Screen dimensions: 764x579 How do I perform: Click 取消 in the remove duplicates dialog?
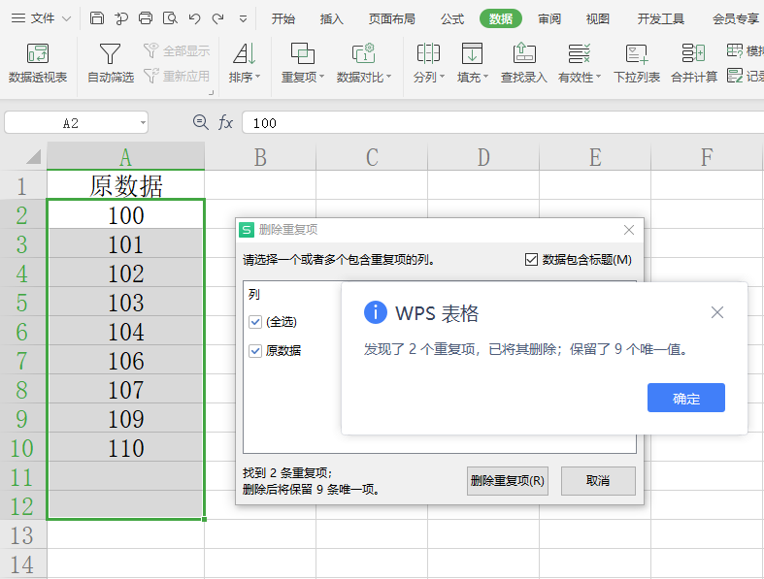[598, 481]
